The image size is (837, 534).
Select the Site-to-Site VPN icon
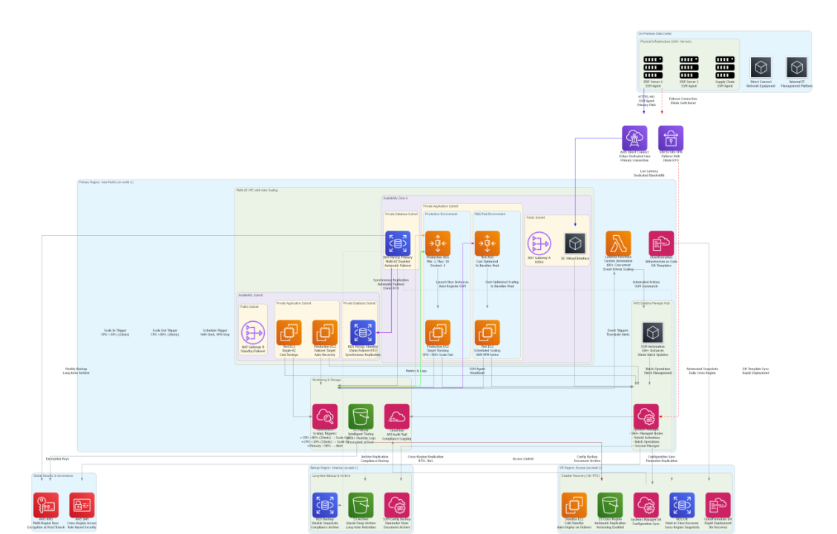pyautogui.click(x=670, y=138)
